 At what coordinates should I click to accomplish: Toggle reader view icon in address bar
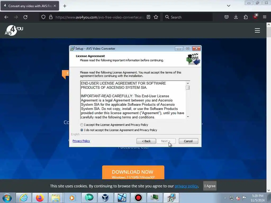coord(148,17)
